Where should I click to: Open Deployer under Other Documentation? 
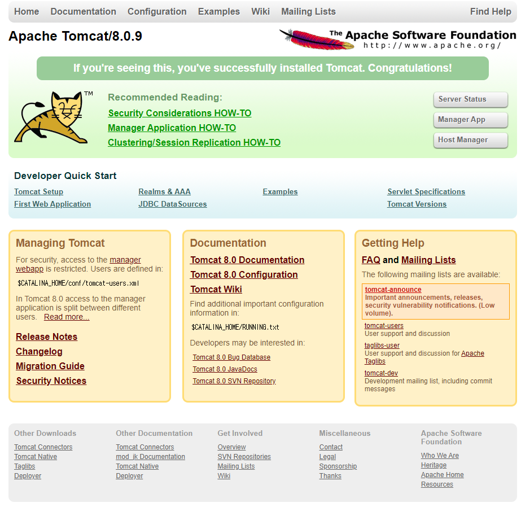129,476
